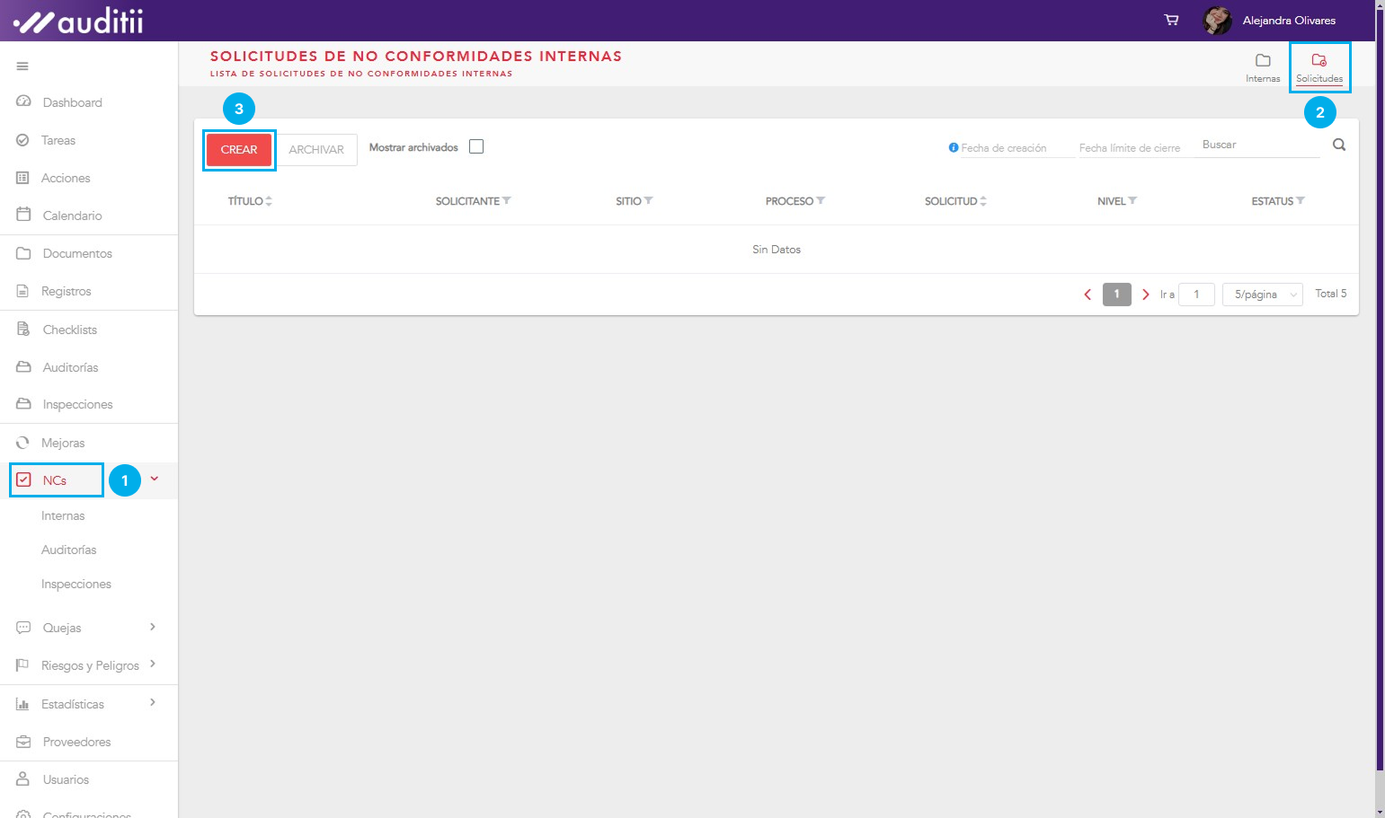The image size is (1385, 818).
Task: Collapse the NCs sidebar section chevron
Action: point(155,479)
